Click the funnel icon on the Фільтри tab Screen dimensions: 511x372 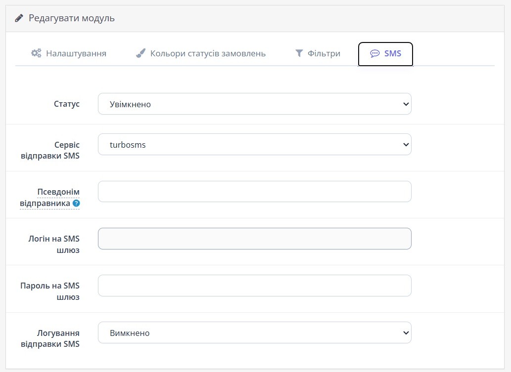(299, 53)
